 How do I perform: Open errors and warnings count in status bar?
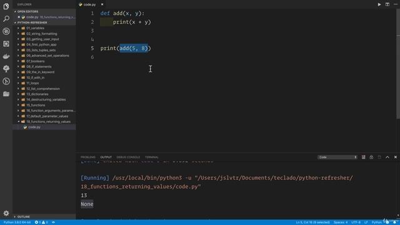(x=41, y=222)
